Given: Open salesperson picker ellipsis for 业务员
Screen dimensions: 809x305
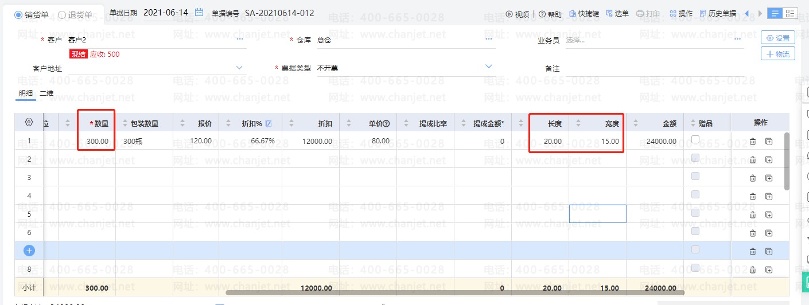Looking at the screenshot, I should coord(738,40).
